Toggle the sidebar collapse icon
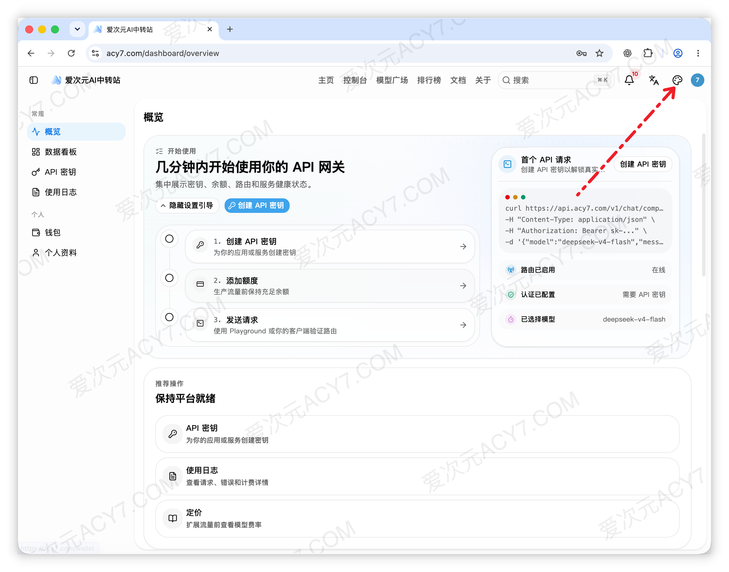The height and width of the screenshot is (572, 729). point(34,80)
